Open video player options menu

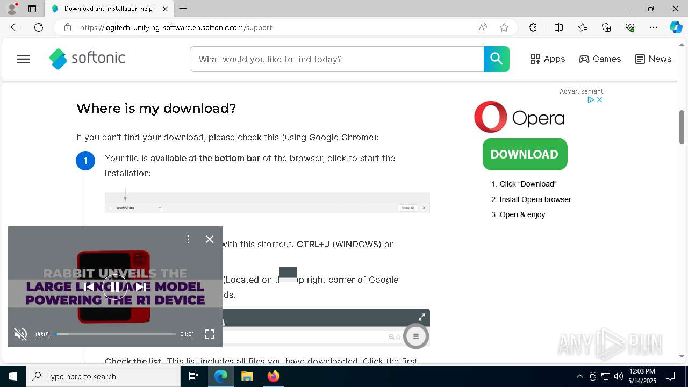(x=188, y=239)
